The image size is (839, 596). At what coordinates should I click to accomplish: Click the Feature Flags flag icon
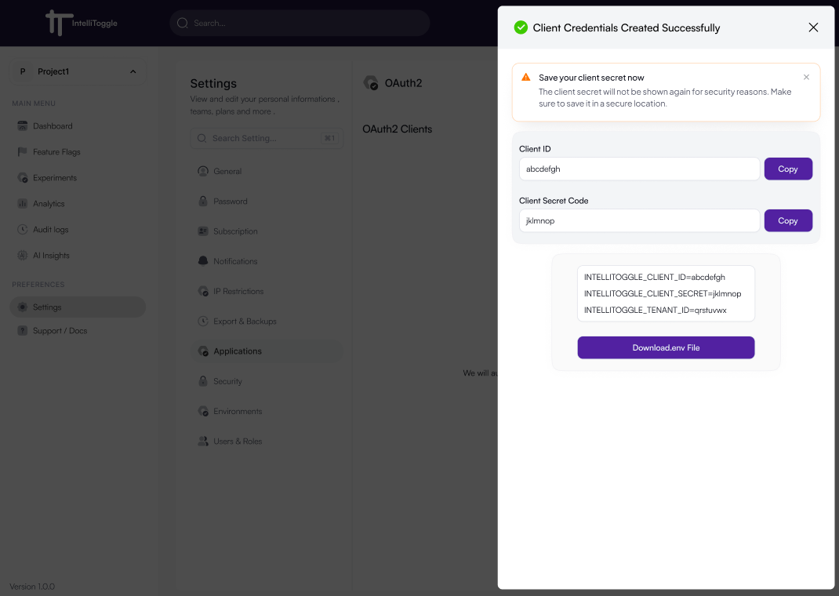coord(23,152)
